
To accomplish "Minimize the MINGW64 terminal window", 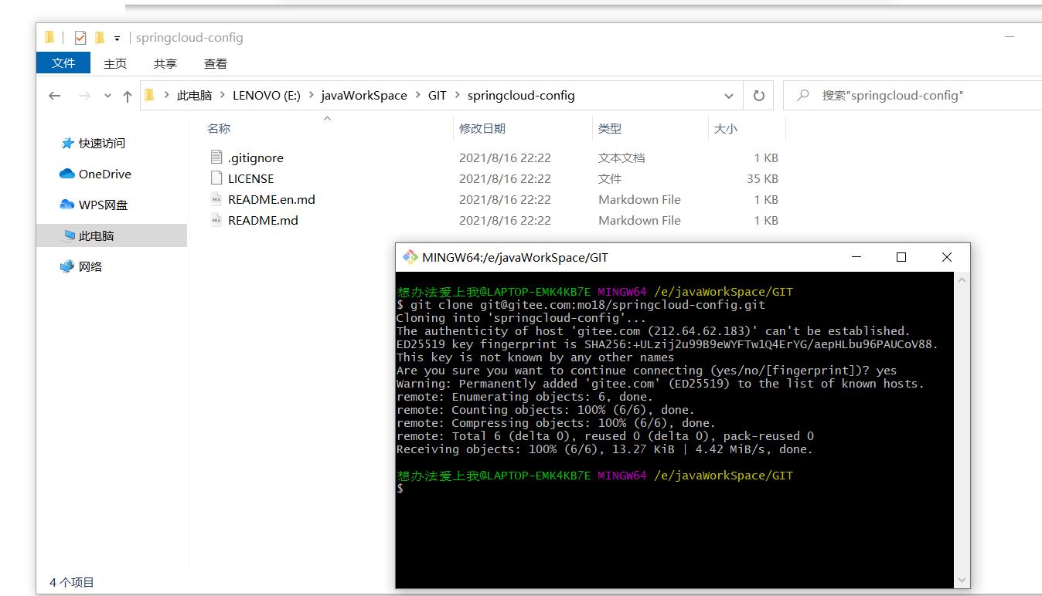I will pos(856,257).
